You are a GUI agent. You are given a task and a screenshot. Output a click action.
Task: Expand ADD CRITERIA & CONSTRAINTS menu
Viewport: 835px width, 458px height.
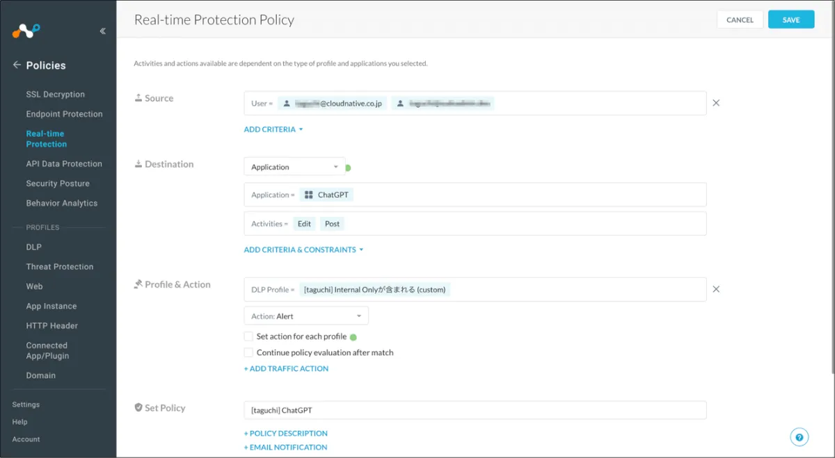click(x=303, y=250)
